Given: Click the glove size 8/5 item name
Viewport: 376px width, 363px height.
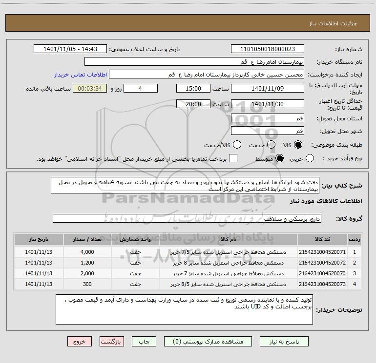Looking at the screenshot, I should click(229, 284).
